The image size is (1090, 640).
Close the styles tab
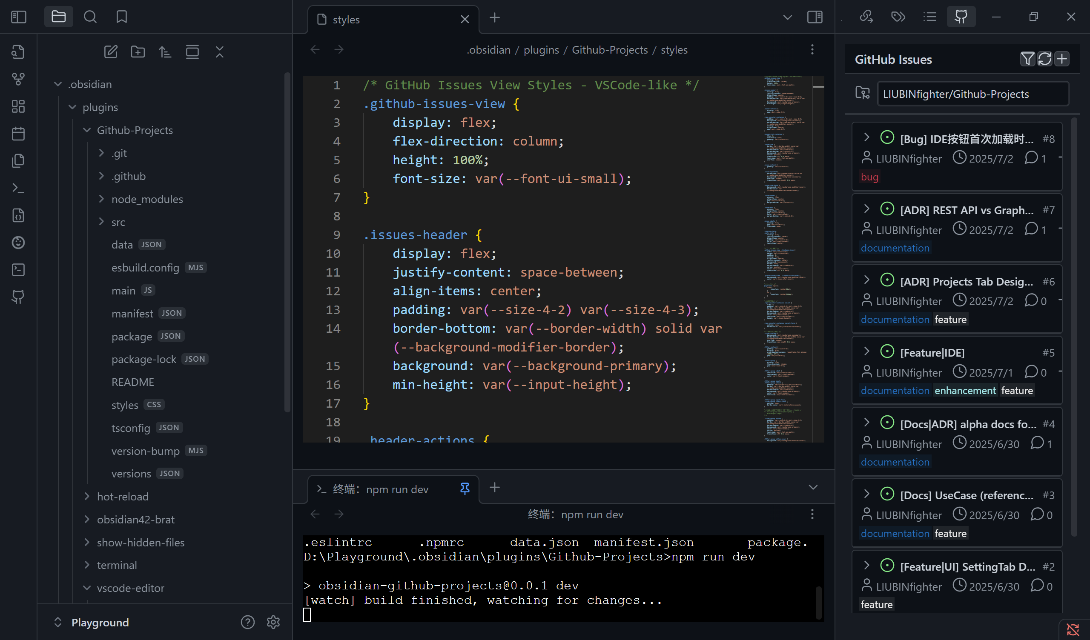point(465,20)
